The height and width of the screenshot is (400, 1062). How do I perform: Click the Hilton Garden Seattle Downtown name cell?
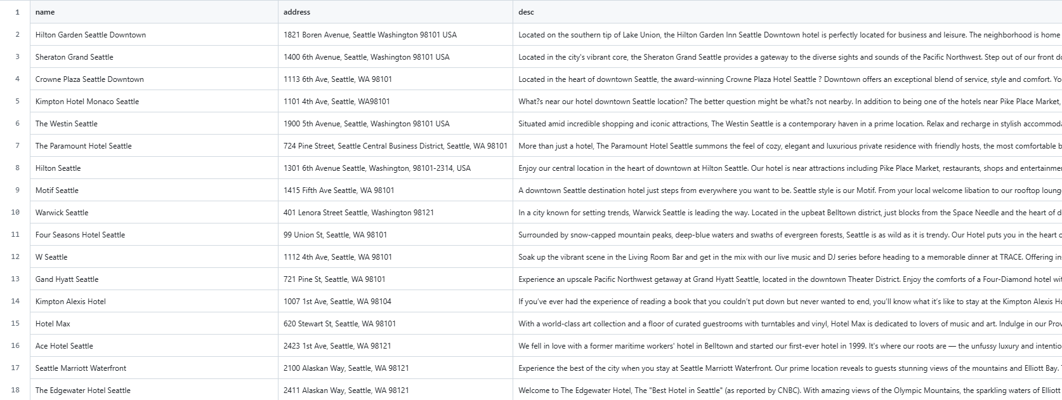(154, 35)
